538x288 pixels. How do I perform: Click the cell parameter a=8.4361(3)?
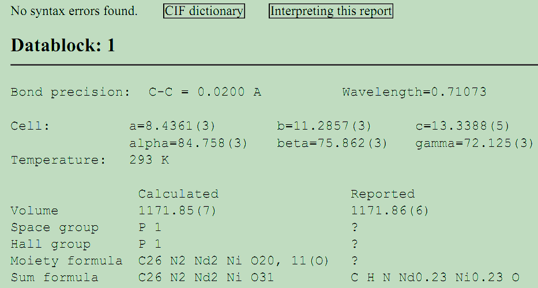tap(172, 126)
